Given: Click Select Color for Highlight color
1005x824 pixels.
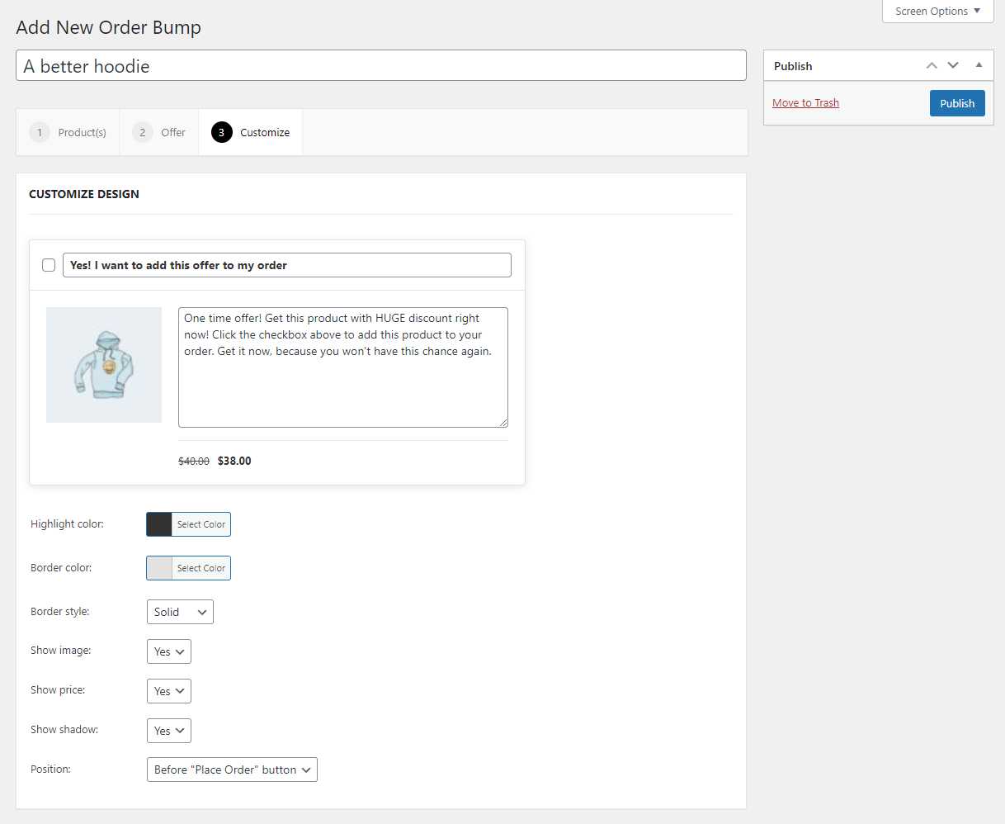Looking at the screenshot, I should pyautogui.click(x=201, y=524).
